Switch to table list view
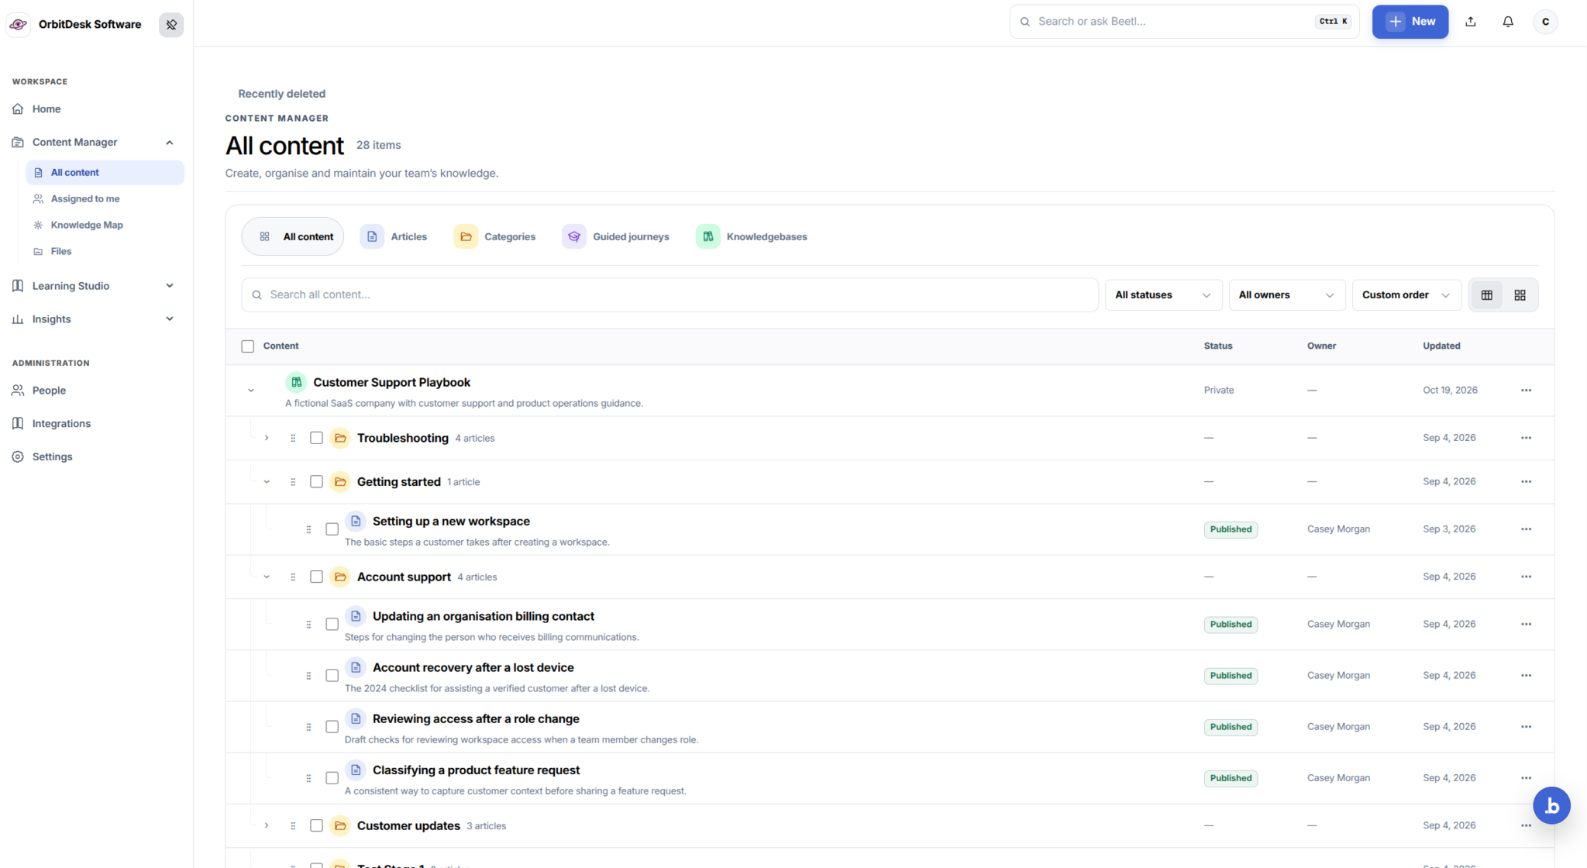The image size is (1587, 868). [x=1486, y=295]
